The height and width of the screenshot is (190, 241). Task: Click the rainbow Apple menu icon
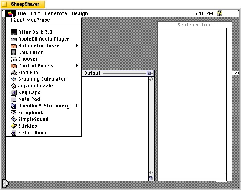coord(10,13)
